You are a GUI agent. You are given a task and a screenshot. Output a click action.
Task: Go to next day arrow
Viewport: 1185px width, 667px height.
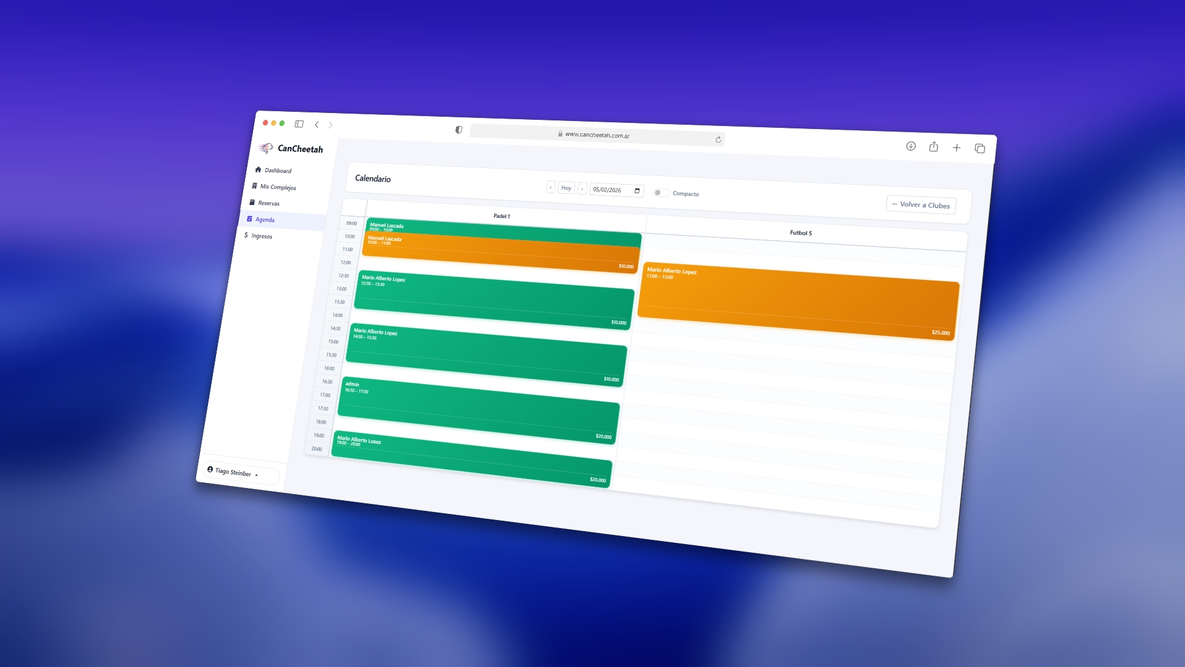pos(582,188)
